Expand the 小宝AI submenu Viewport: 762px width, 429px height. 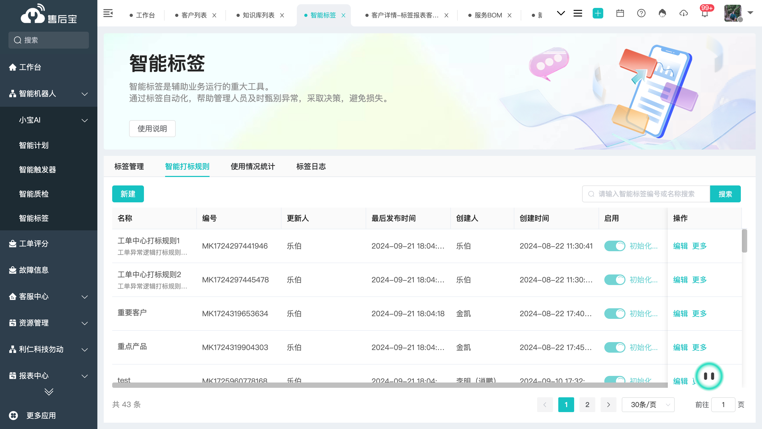coord(85,120)
